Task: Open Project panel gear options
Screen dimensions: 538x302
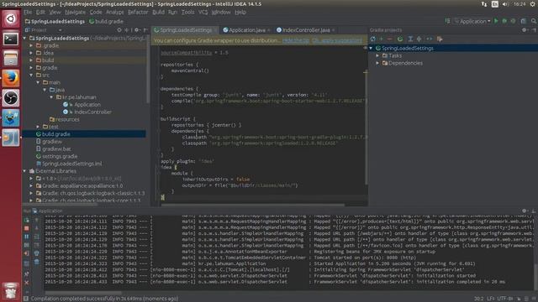Action: pos(137,30)
